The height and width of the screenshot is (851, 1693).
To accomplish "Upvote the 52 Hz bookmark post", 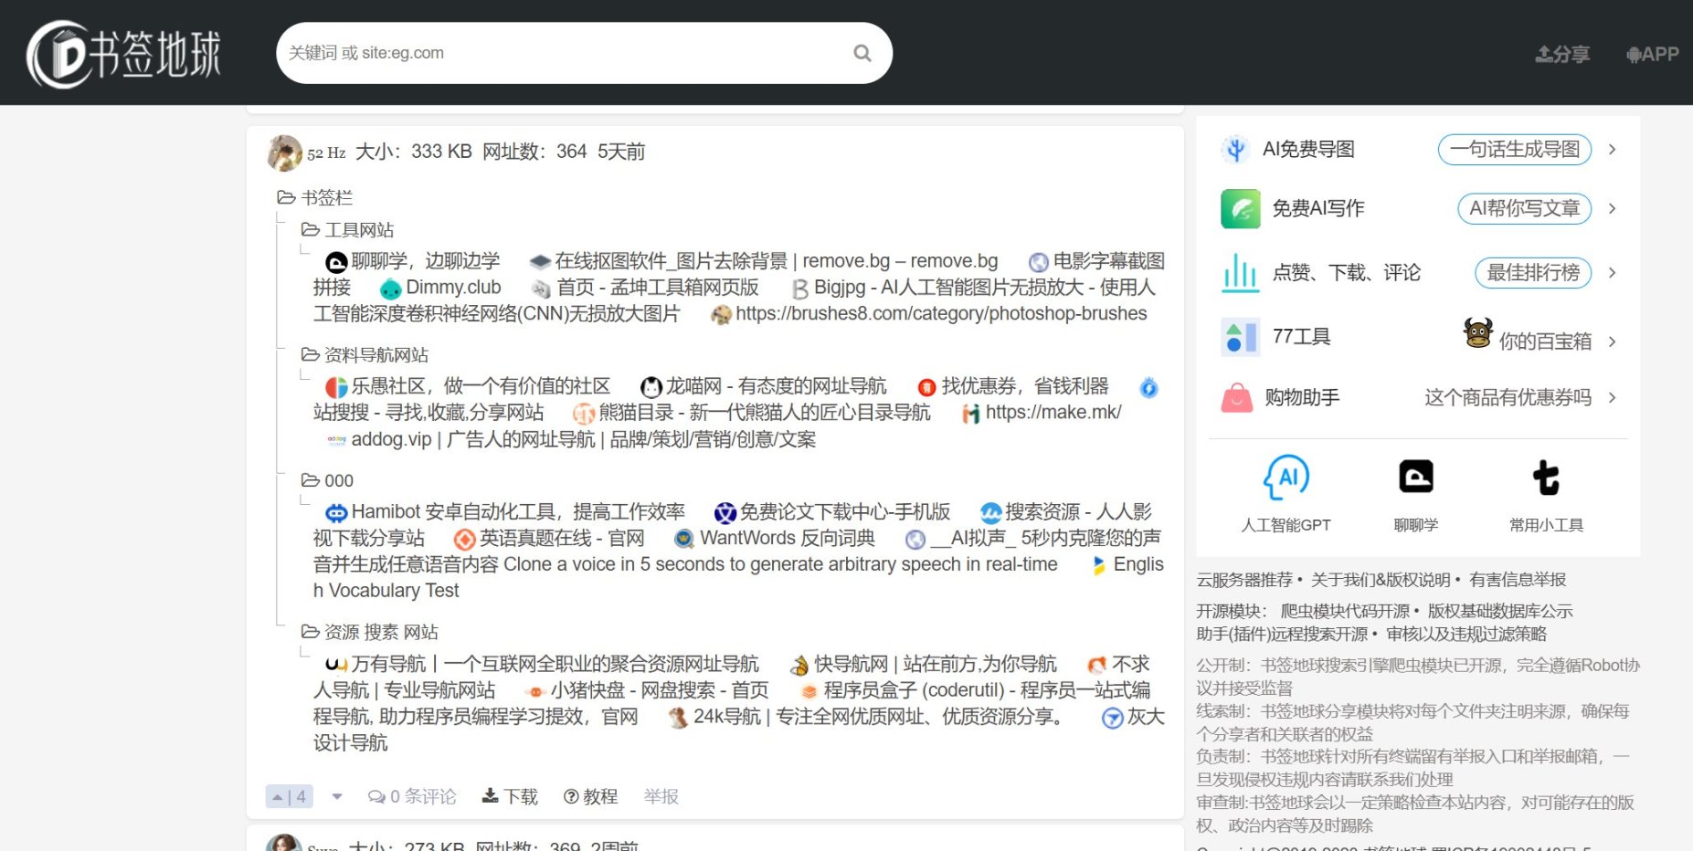I will pos(289,796).
